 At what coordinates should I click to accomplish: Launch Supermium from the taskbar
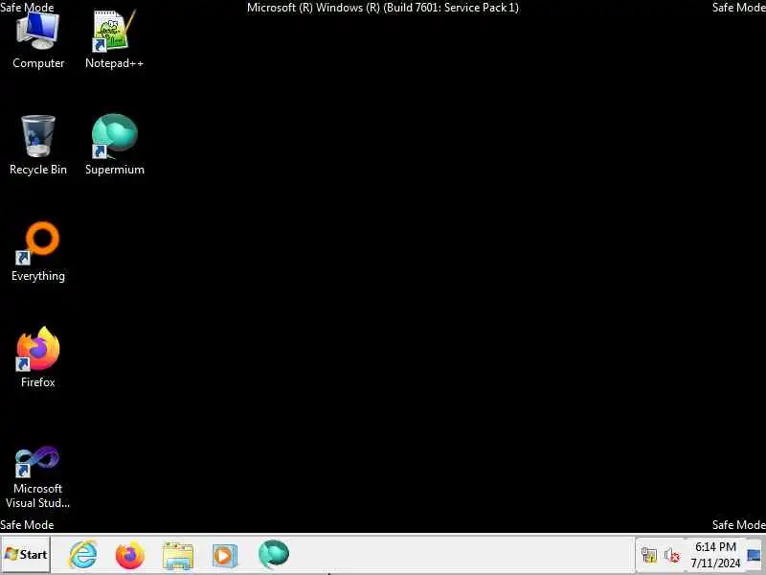click(x=274, y=555)
